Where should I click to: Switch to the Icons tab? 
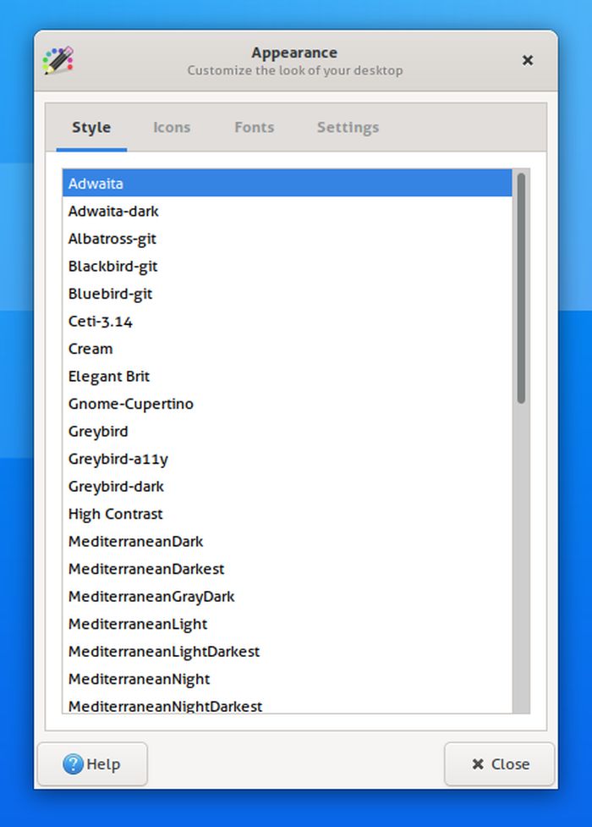coord(172,128)
